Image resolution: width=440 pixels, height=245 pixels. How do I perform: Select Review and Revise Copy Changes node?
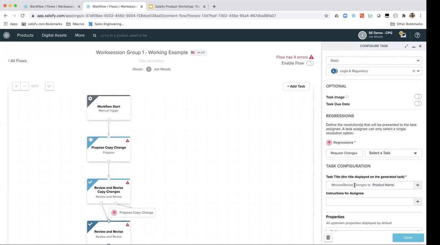[x=109, y=191]
